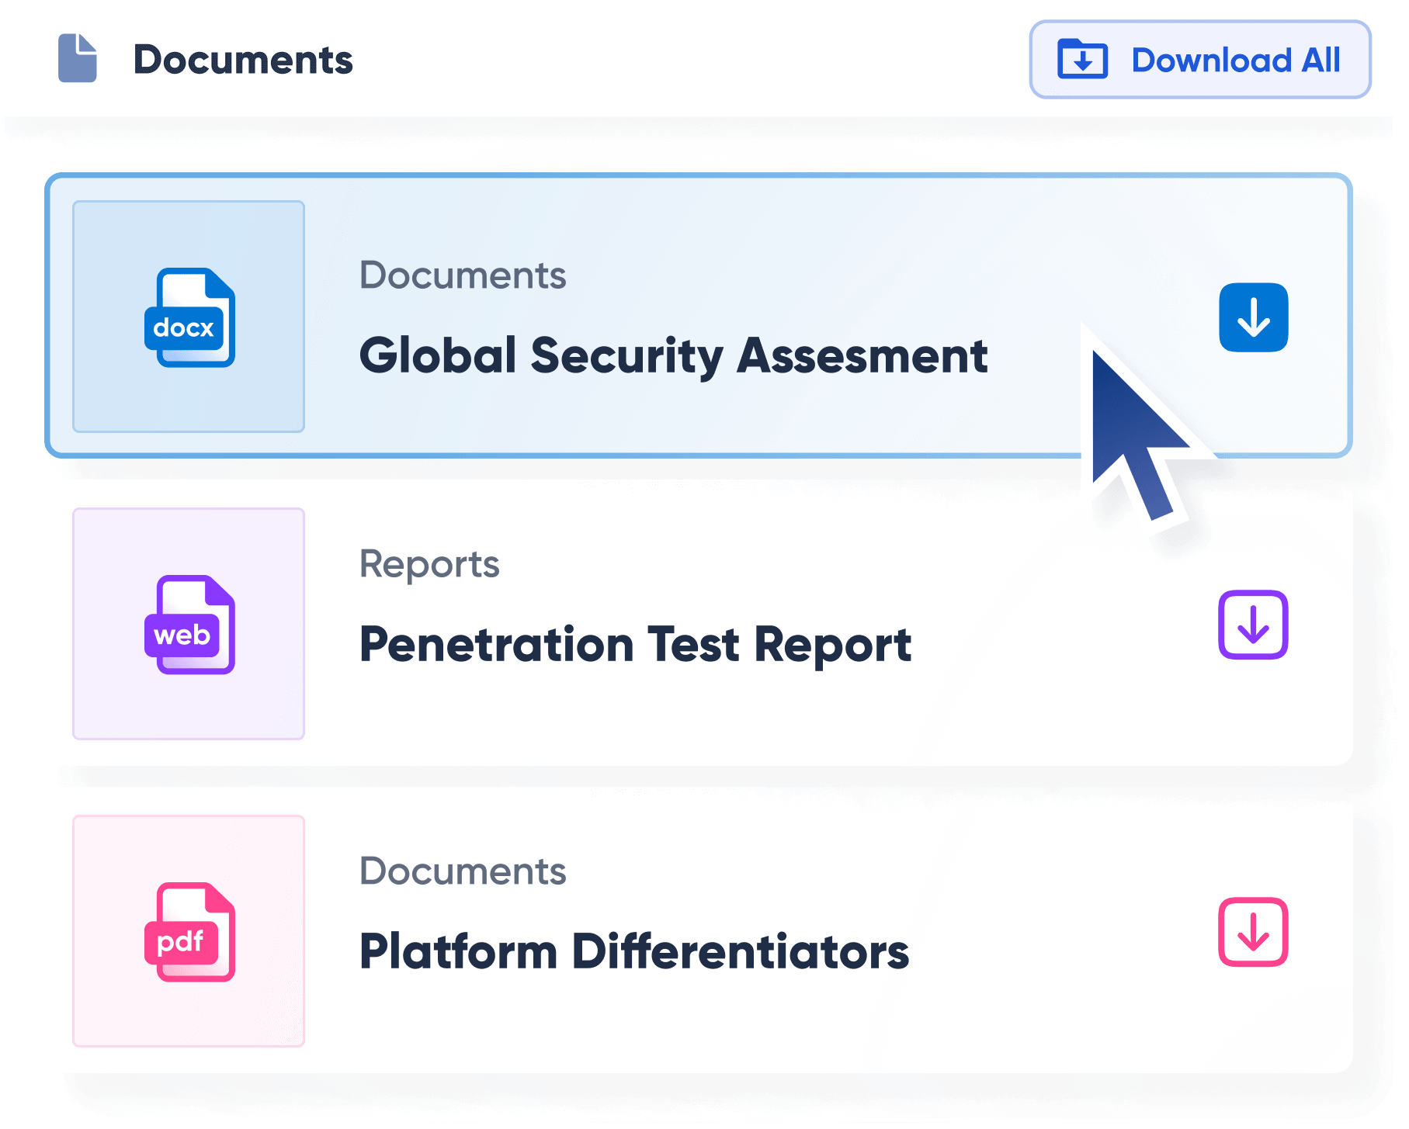Click the docx file type icon
Screen dimensions: 1409x1129
point(189,317)
